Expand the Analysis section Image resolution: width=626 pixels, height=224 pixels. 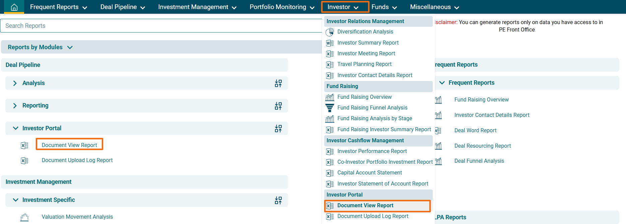15,83
